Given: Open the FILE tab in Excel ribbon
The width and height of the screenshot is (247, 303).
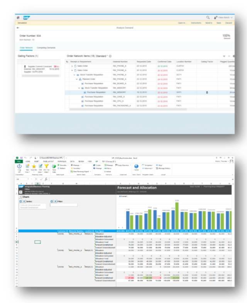Looking at the screenshot, I should [19, 161].
